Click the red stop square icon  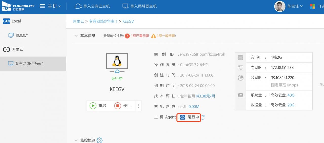(x=118, y=106)
